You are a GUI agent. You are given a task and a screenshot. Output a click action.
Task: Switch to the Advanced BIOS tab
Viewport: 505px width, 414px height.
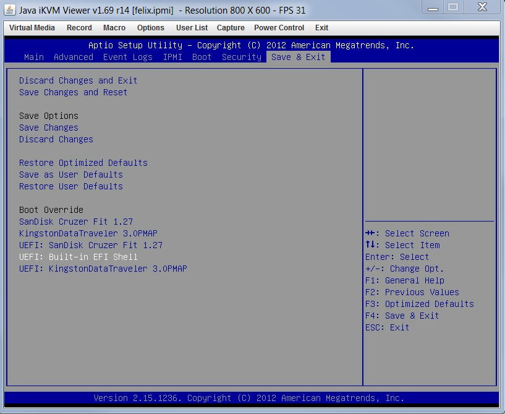pos(74,57)
